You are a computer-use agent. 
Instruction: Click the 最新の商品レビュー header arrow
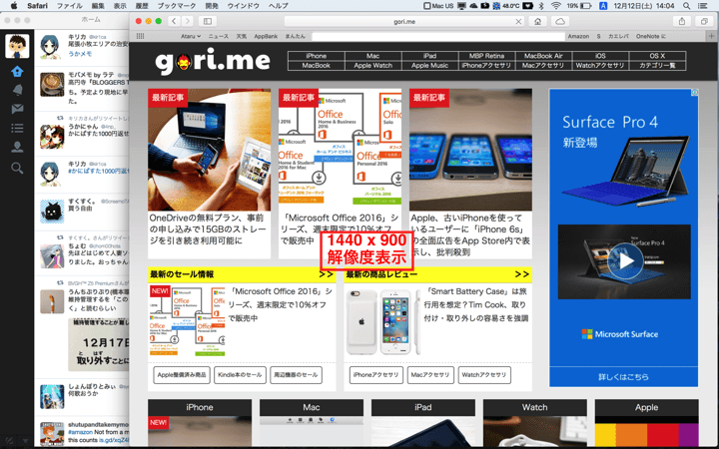522,274
